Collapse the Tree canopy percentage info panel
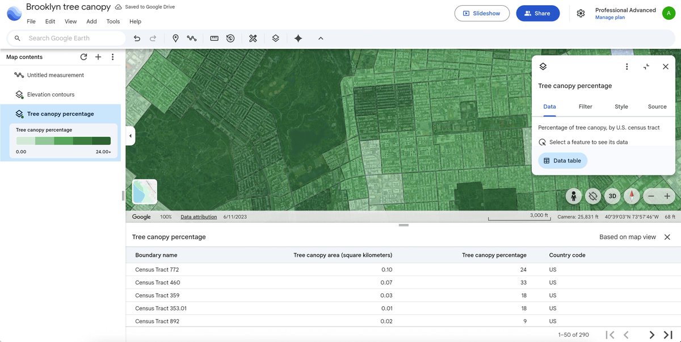This screenshot has height=342, width=681. pyautogui.click(x=646, y=66)
